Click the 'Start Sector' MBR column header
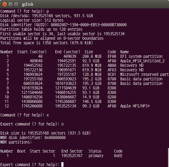 42,151
